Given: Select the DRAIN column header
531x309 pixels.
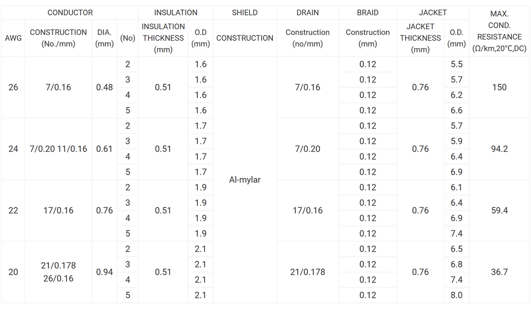Looking at the screenshot, I should click(307, 12).
